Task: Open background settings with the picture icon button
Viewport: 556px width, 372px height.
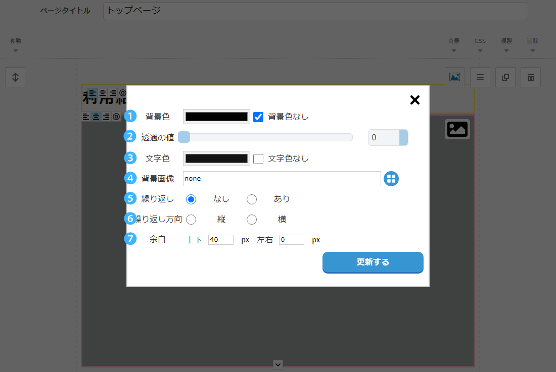Action: point(454,77)
